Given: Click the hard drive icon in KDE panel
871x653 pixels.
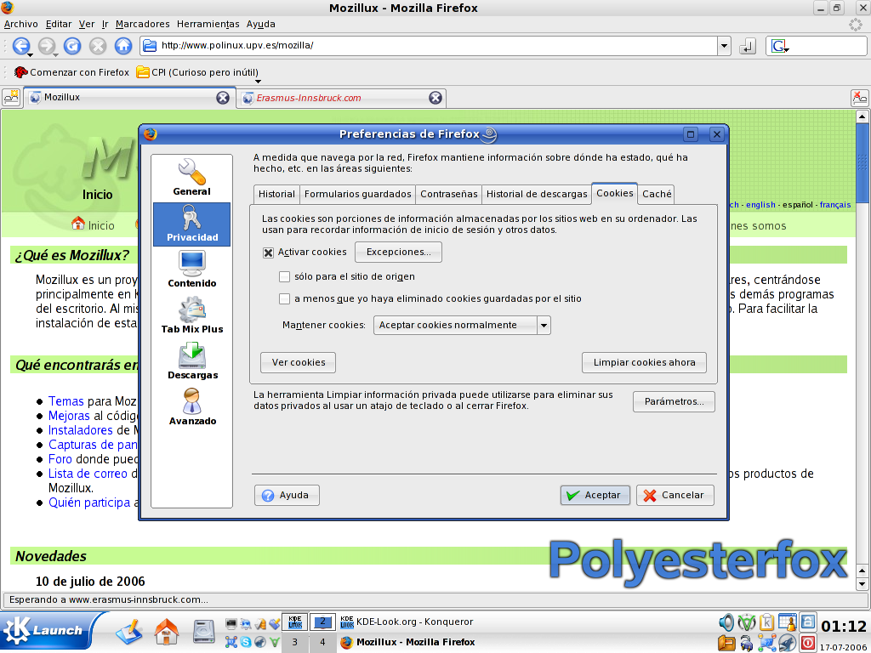Looking at the screenshot, I should point(204,632).
